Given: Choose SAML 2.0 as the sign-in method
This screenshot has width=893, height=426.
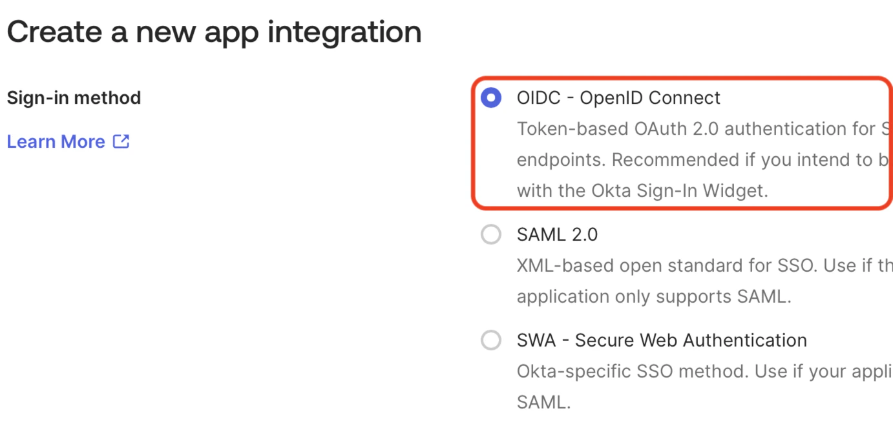Looking at the screenshot, I should 491,234.
